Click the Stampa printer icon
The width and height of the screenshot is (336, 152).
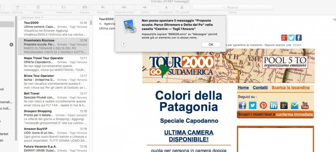85,7
